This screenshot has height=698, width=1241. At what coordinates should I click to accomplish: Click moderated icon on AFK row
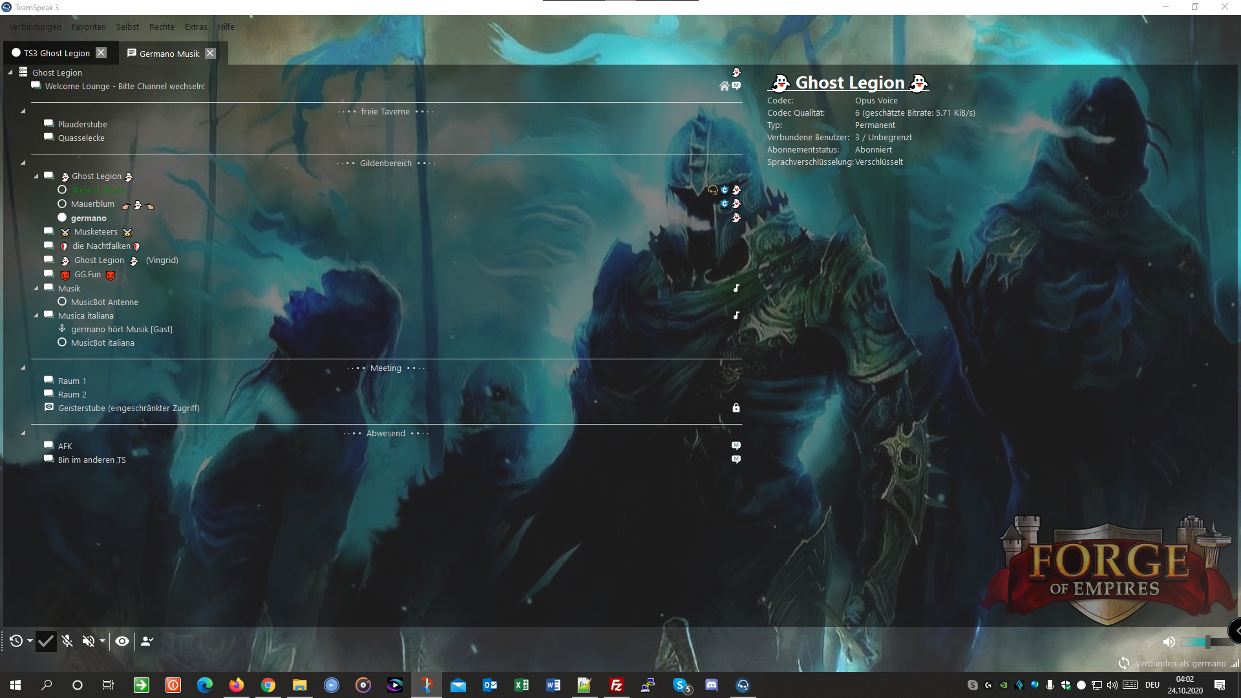(736, 445)
